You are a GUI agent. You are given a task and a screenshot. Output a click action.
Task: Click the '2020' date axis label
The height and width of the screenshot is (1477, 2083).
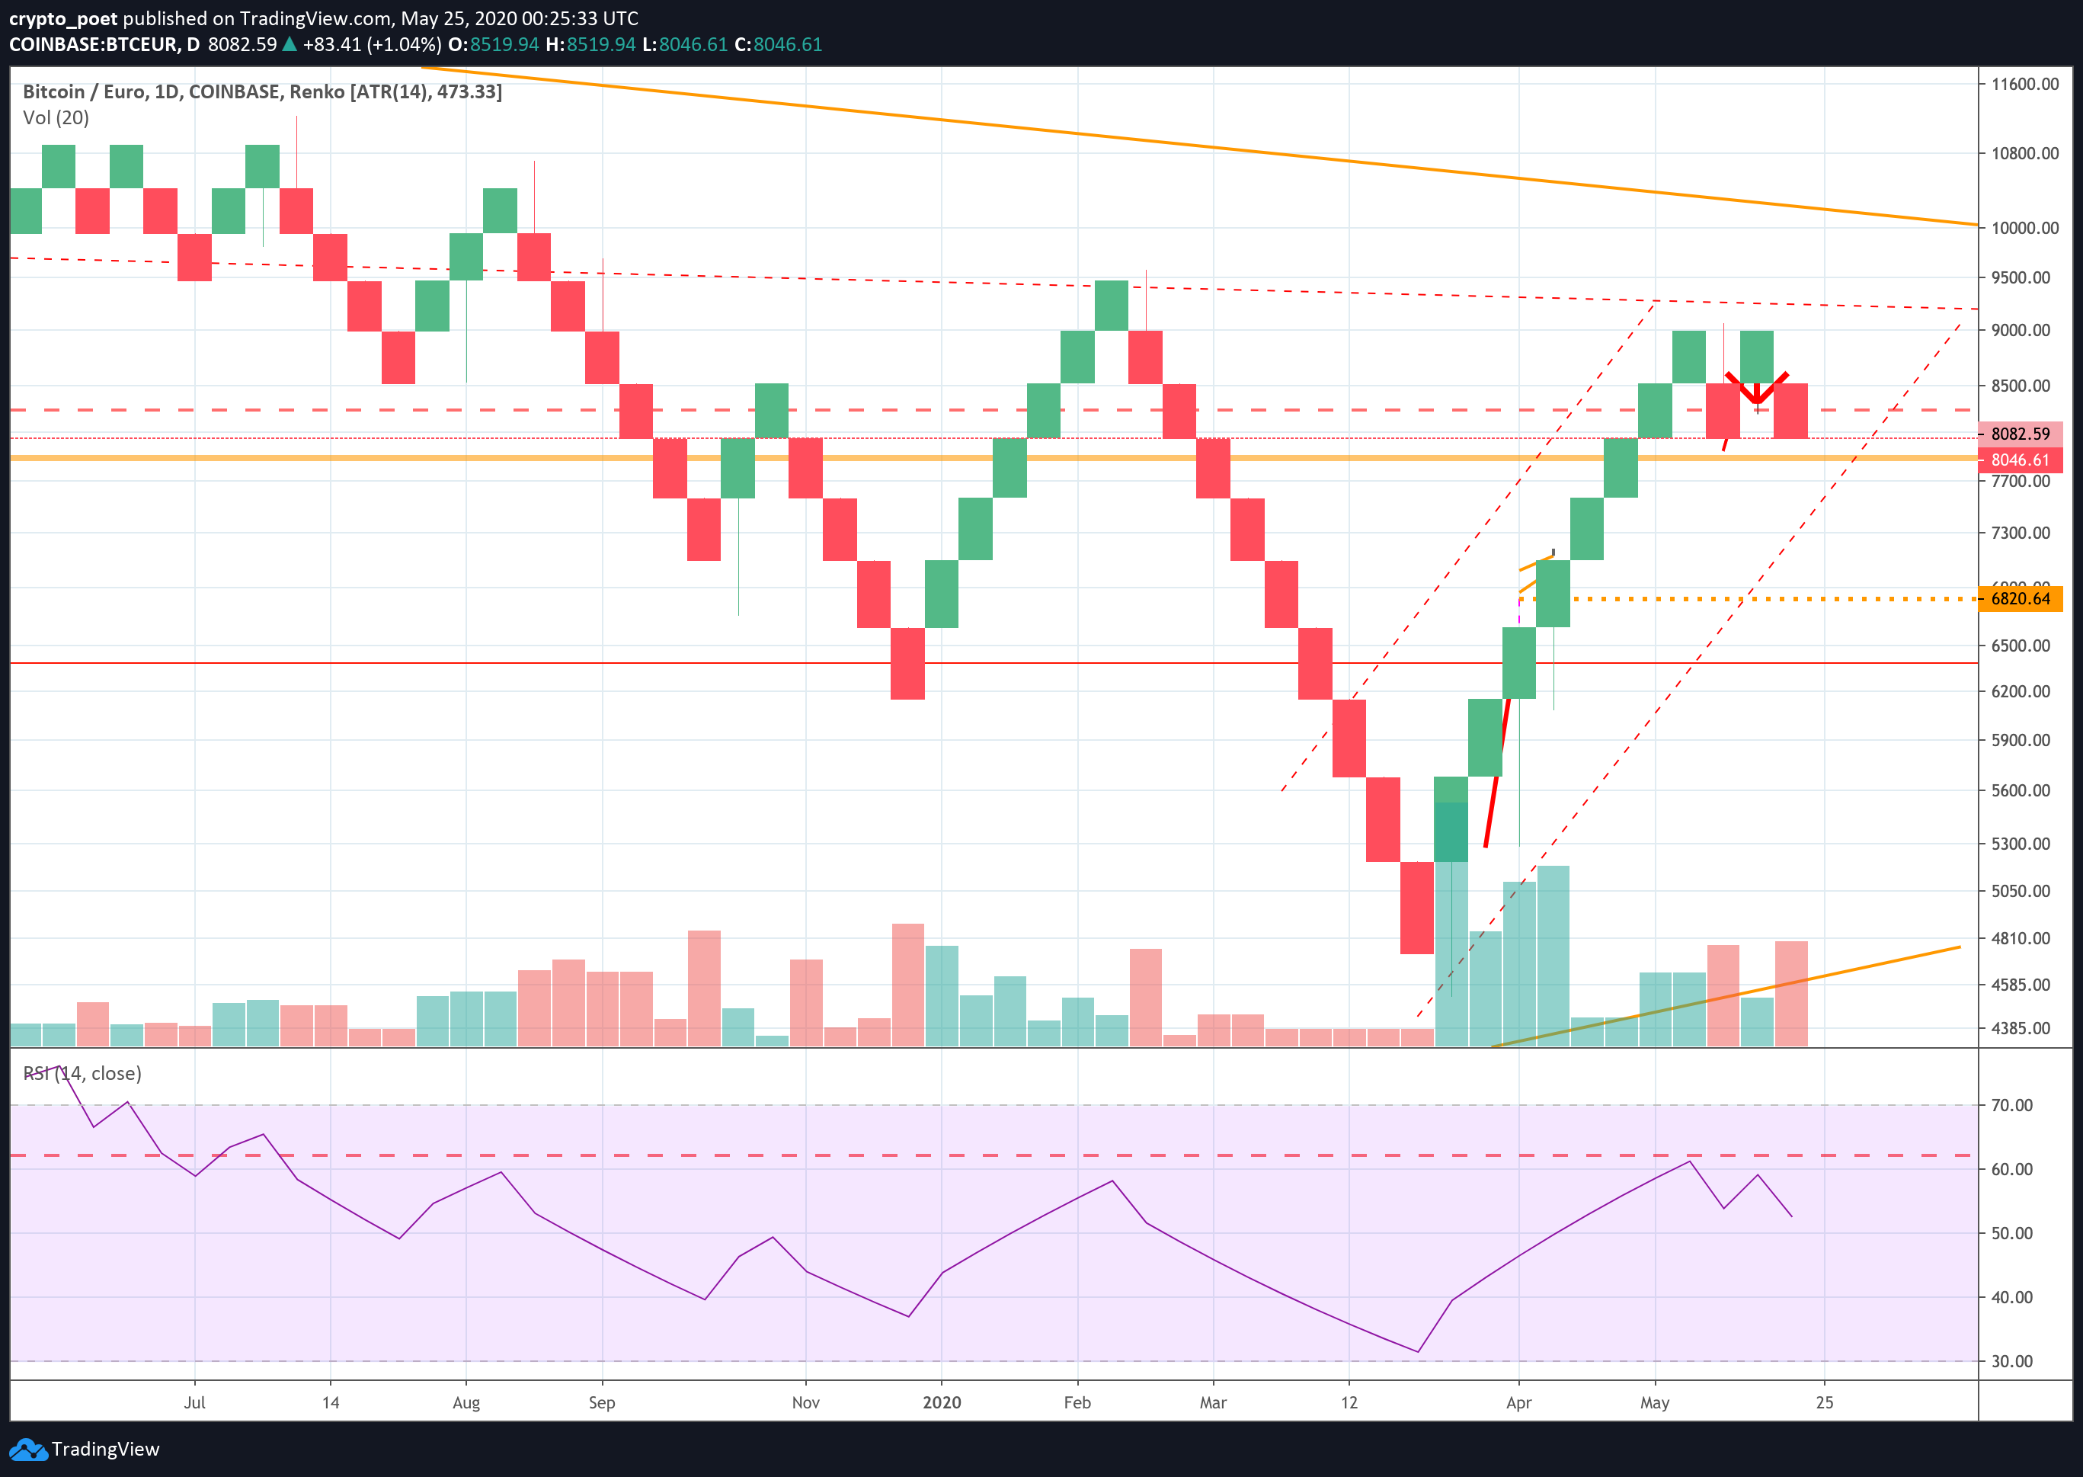pyautogui.click(x=942, y=1402)
